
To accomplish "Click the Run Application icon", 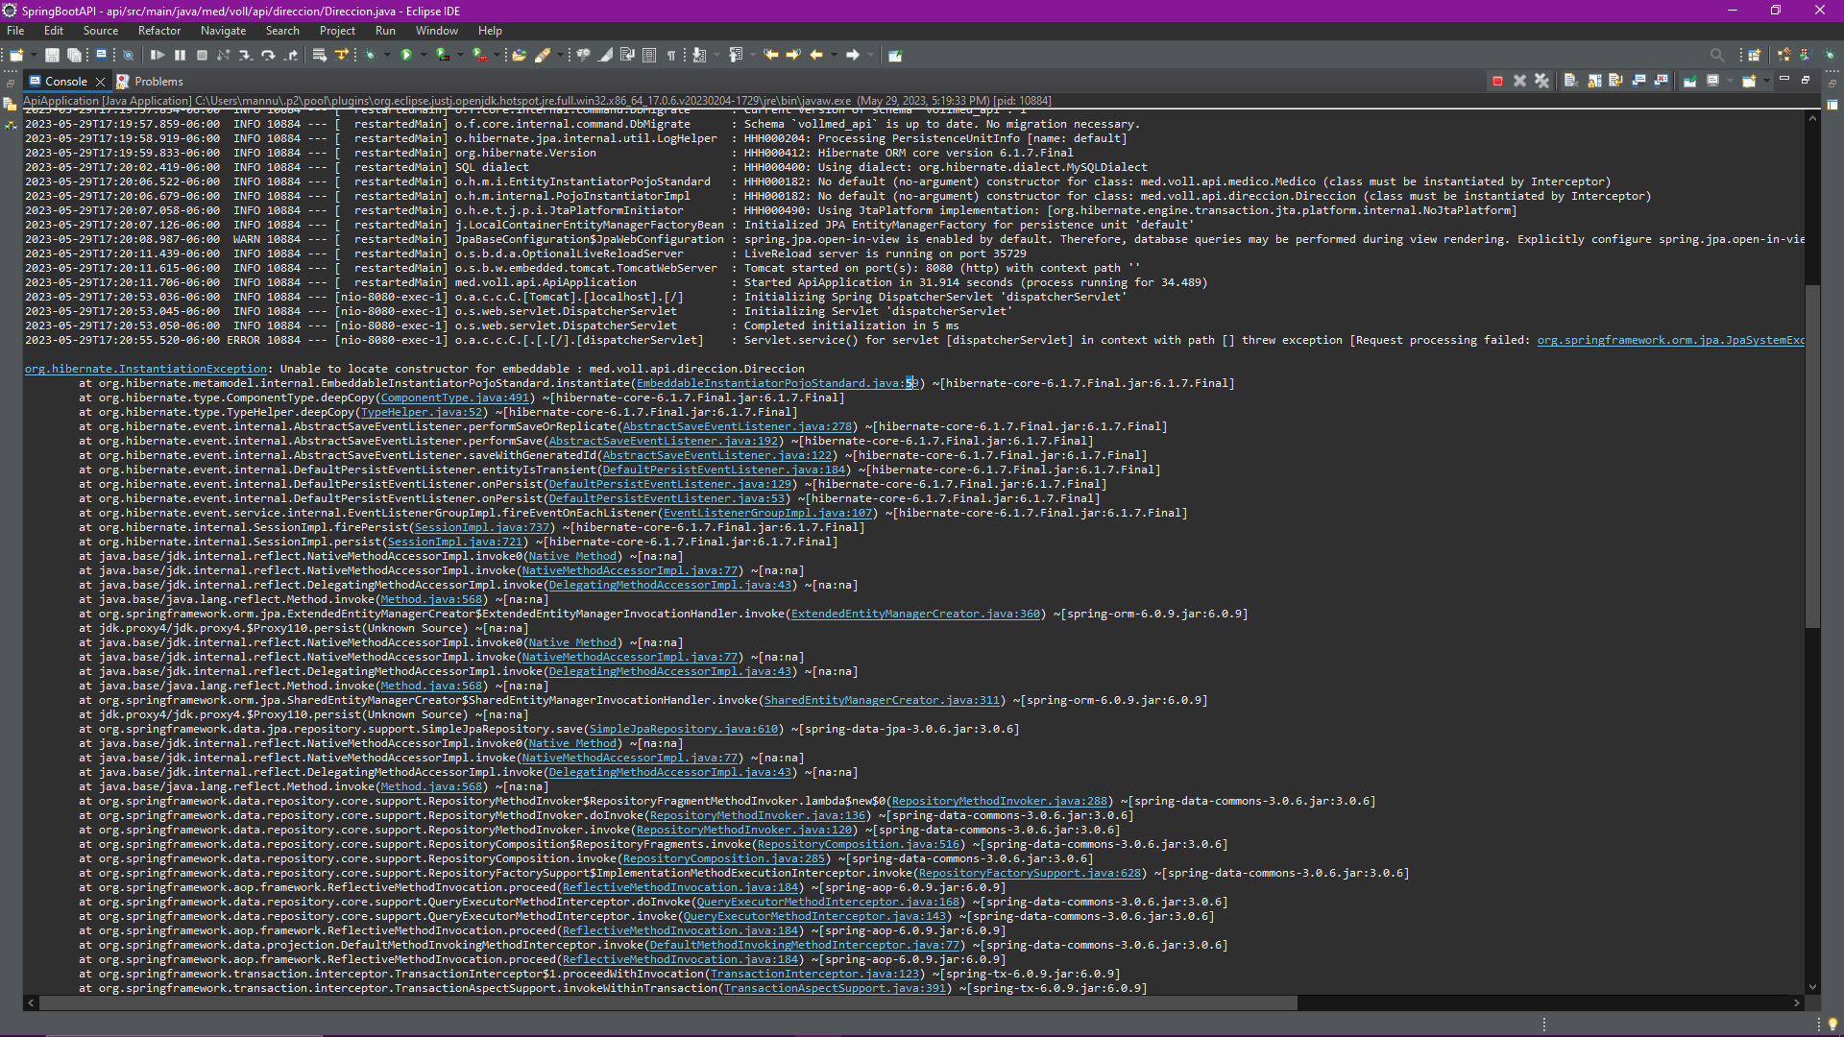I will pos(404,55).
